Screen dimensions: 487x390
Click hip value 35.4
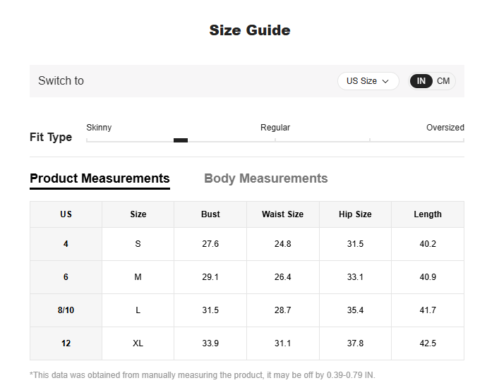tap(355, 310)
